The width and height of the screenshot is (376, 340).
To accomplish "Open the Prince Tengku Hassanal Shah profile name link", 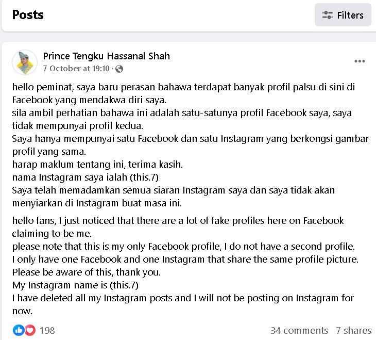I will pos(106,56).
